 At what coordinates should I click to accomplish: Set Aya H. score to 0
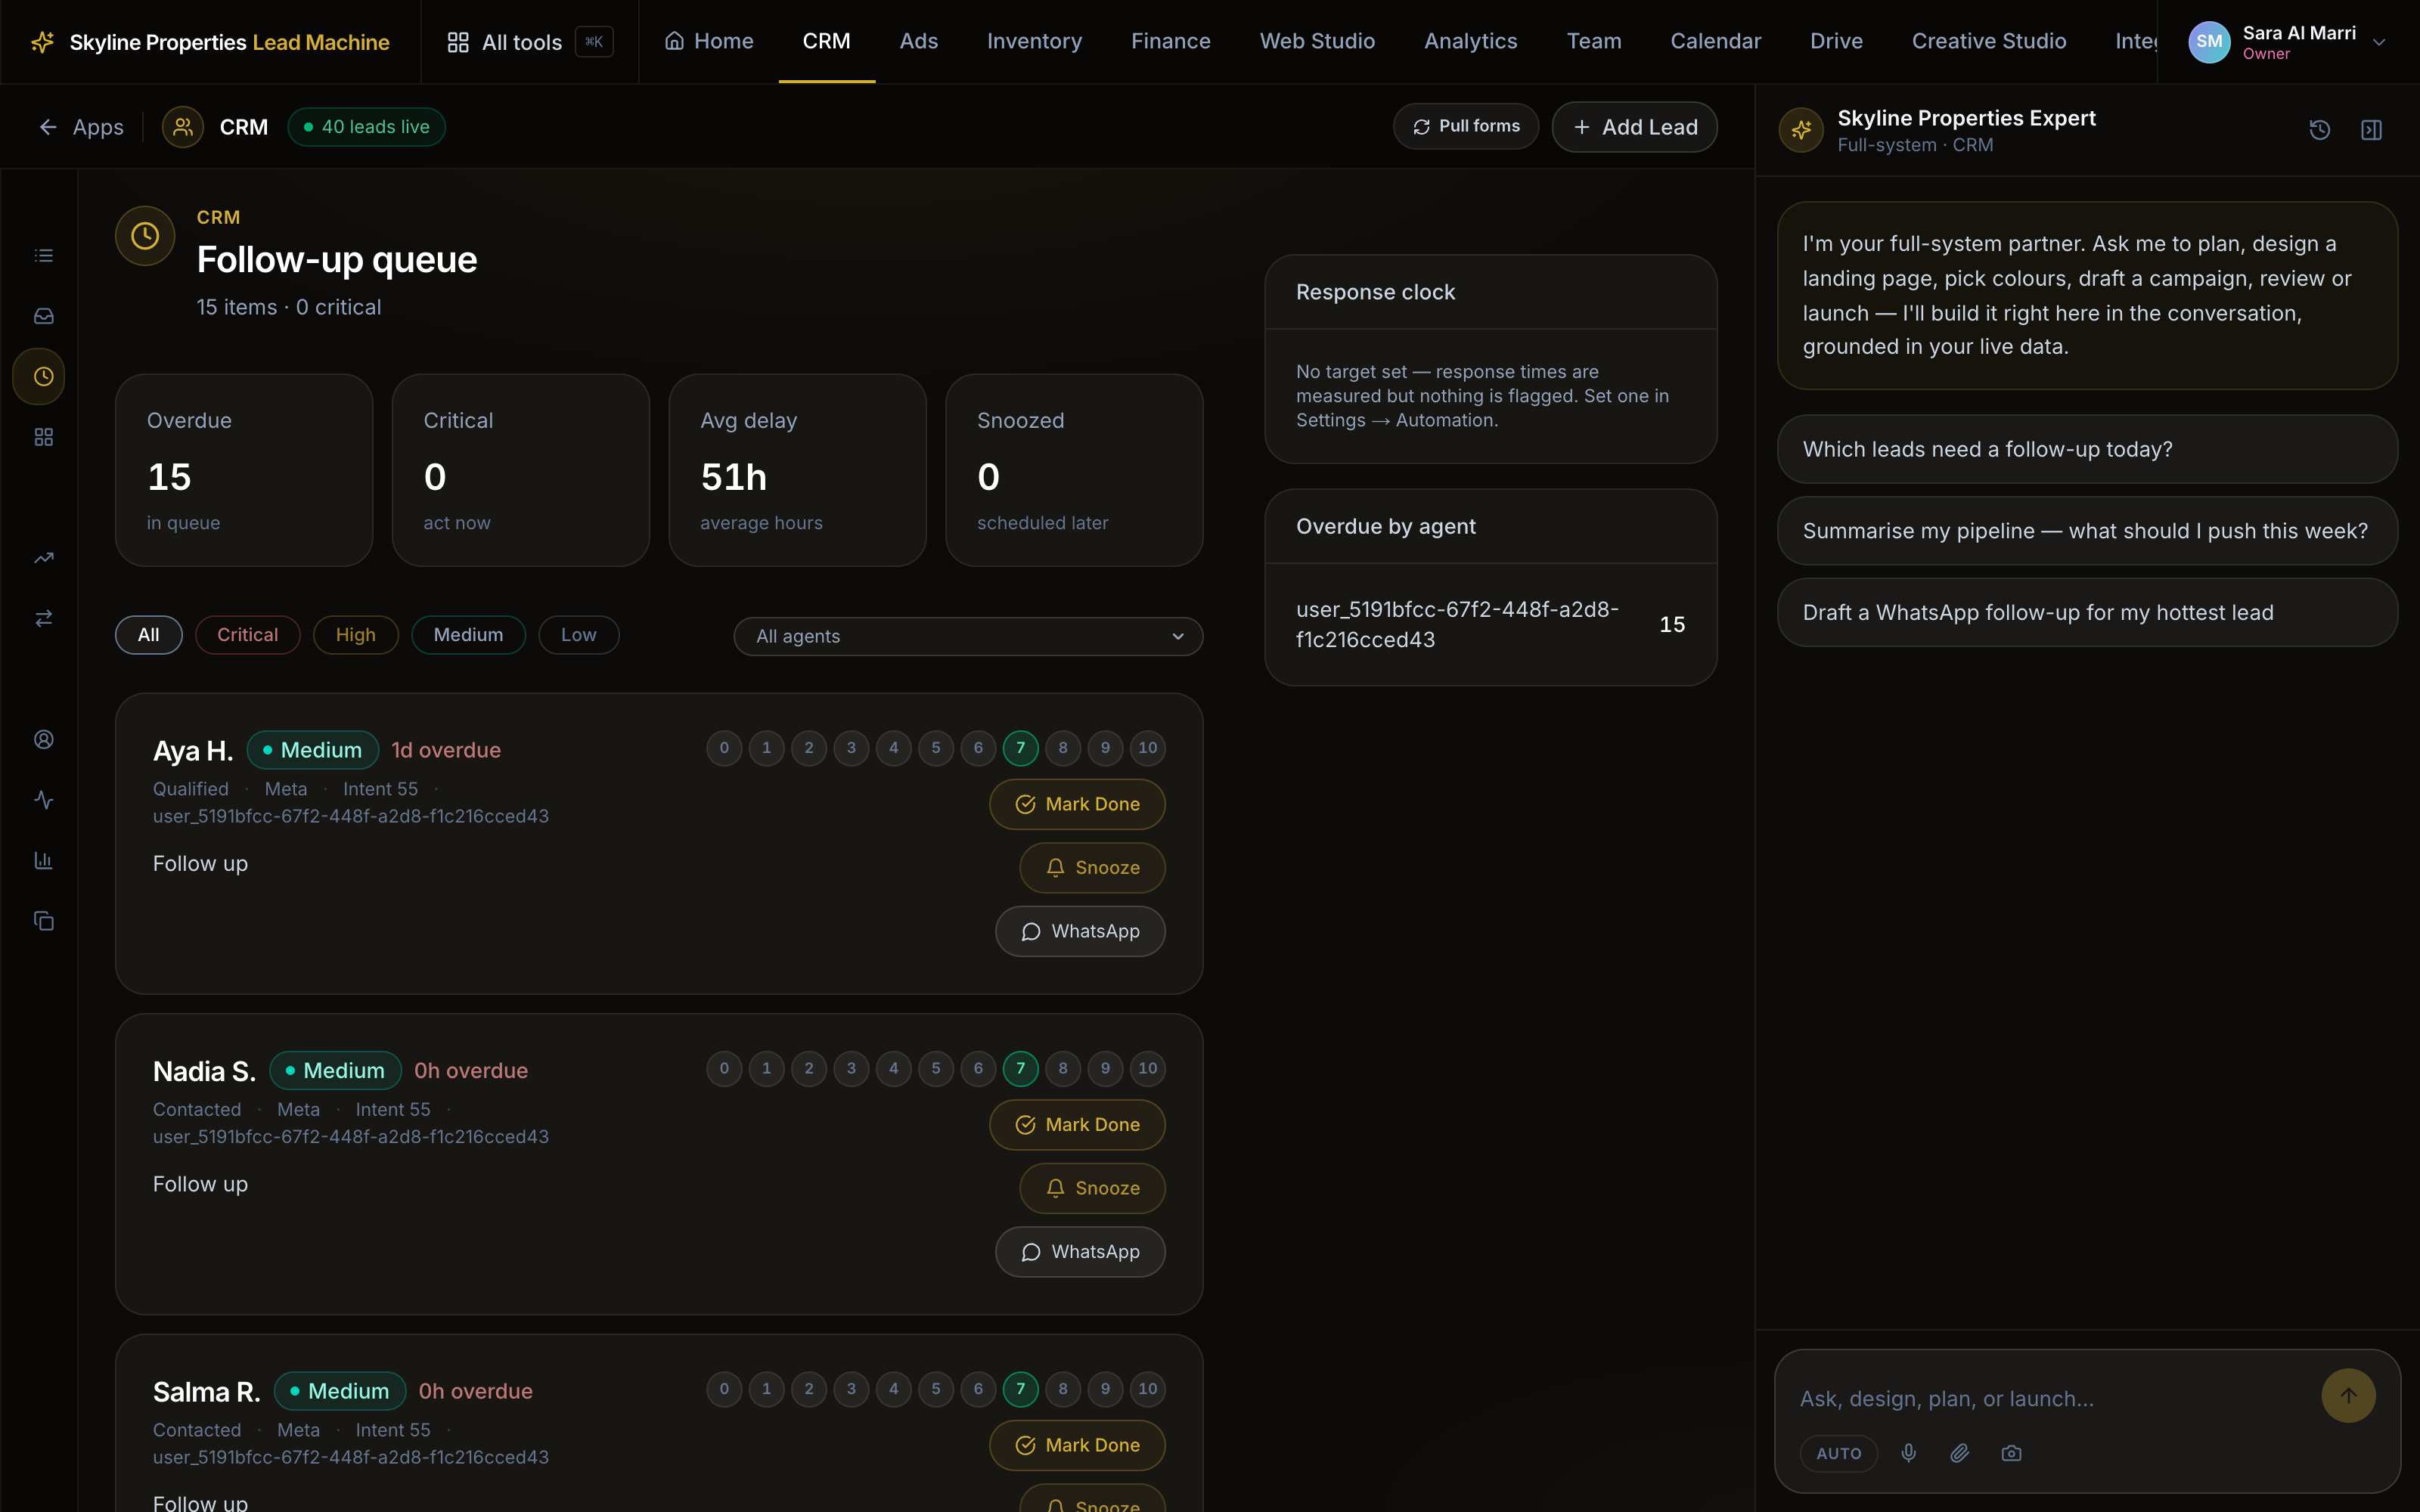tap(725, 748)
